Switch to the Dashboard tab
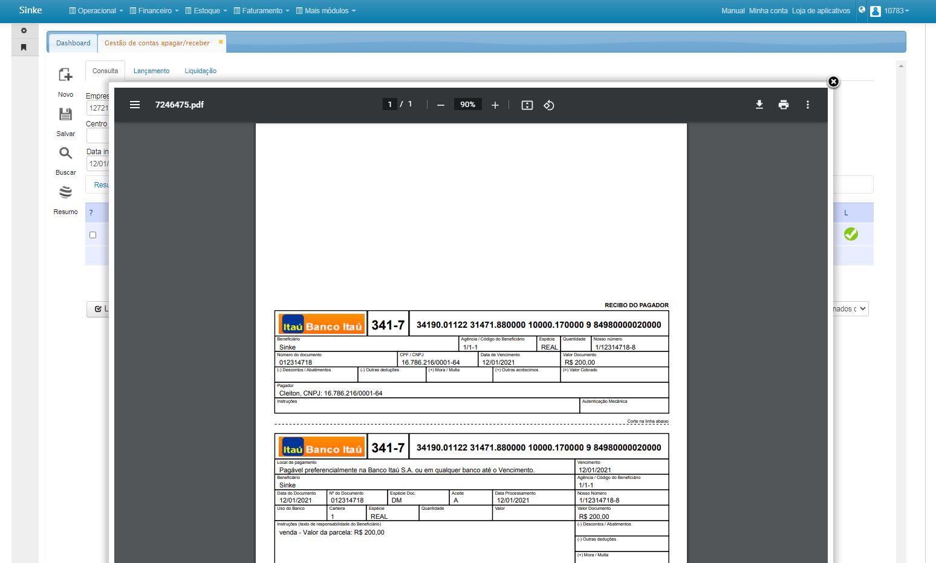The width and height of the screenshot is (936, 563). pos(73,43)
